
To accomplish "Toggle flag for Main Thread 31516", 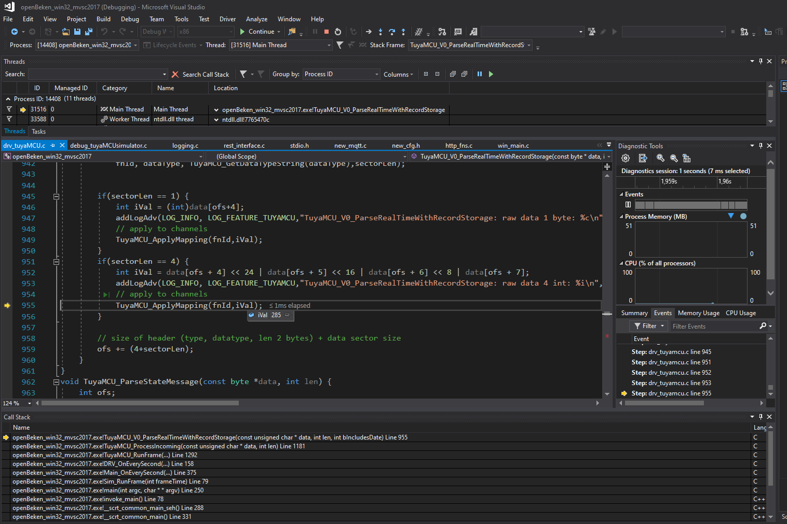I will tap(9, 109).
